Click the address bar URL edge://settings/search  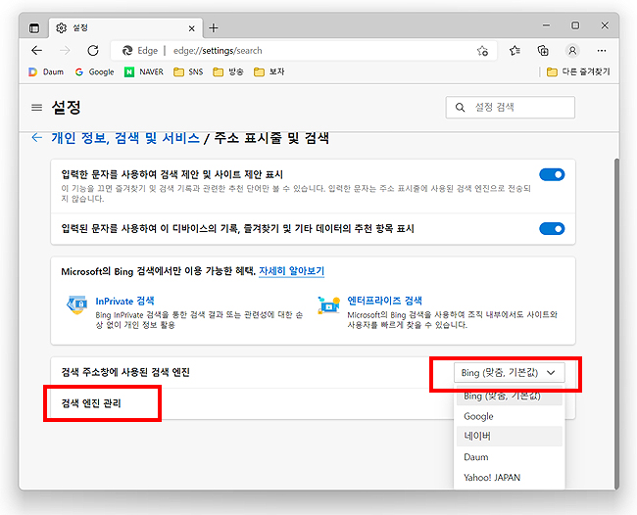[x=218, y=51]
